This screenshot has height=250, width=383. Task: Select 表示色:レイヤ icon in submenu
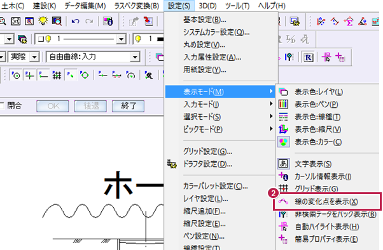283,92
